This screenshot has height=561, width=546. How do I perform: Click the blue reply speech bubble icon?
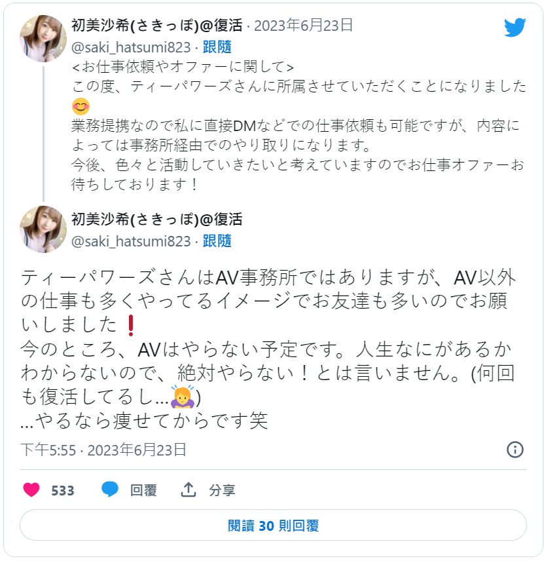[110, 490]
